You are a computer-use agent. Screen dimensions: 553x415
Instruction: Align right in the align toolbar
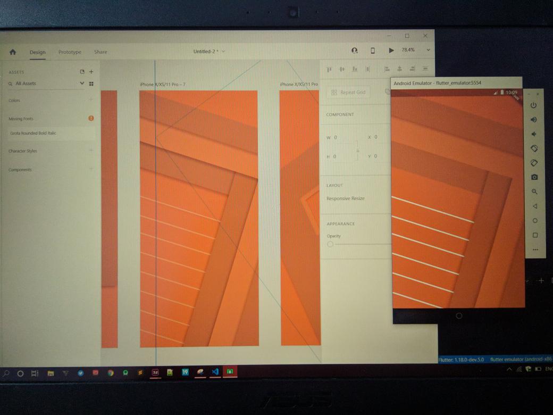click(412, 69)
